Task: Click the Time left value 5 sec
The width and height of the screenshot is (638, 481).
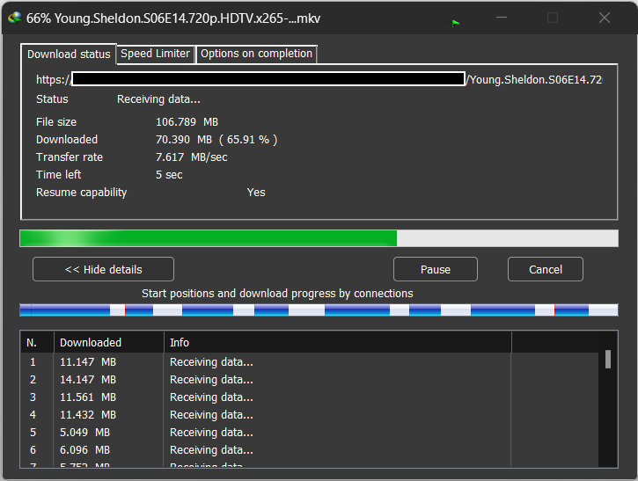Action: [169, 175]
